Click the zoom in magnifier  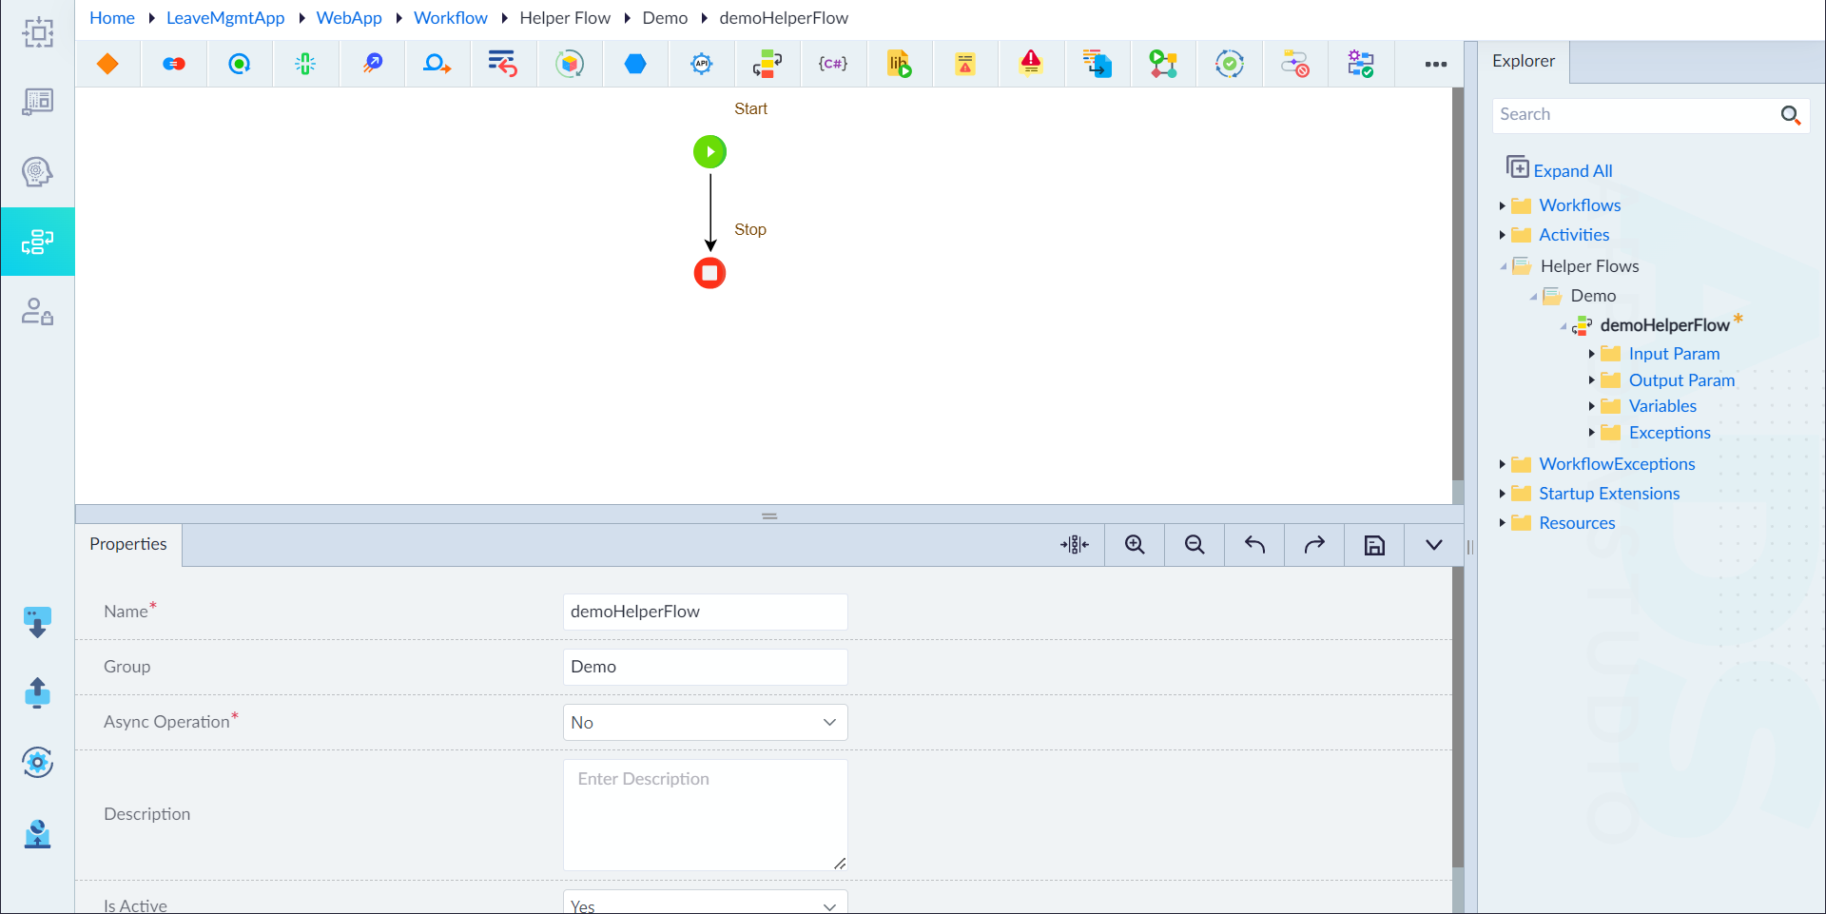click(x=1135, y=545)
